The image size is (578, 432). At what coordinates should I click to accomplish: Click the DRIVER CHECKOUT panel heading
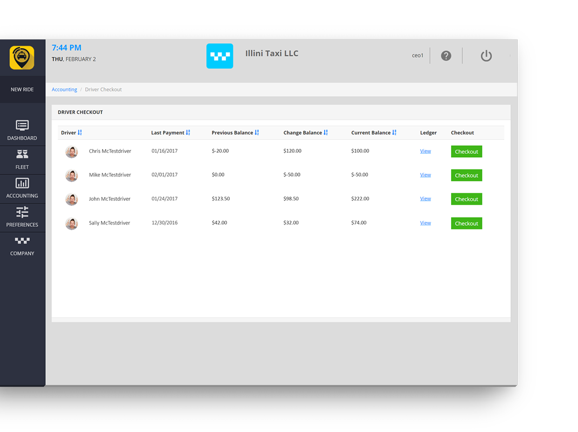click(x=80, y=112)
